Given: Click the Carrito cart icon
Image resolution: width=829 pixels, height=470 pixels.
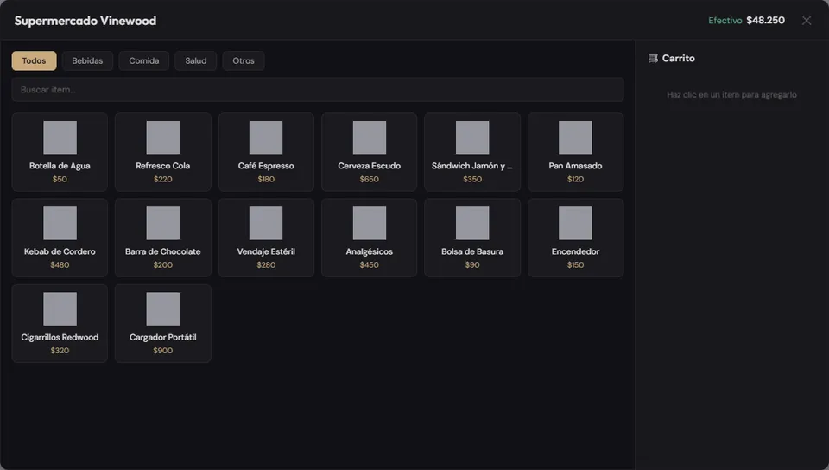Looking at the screenshot, I should coord(653,58).
